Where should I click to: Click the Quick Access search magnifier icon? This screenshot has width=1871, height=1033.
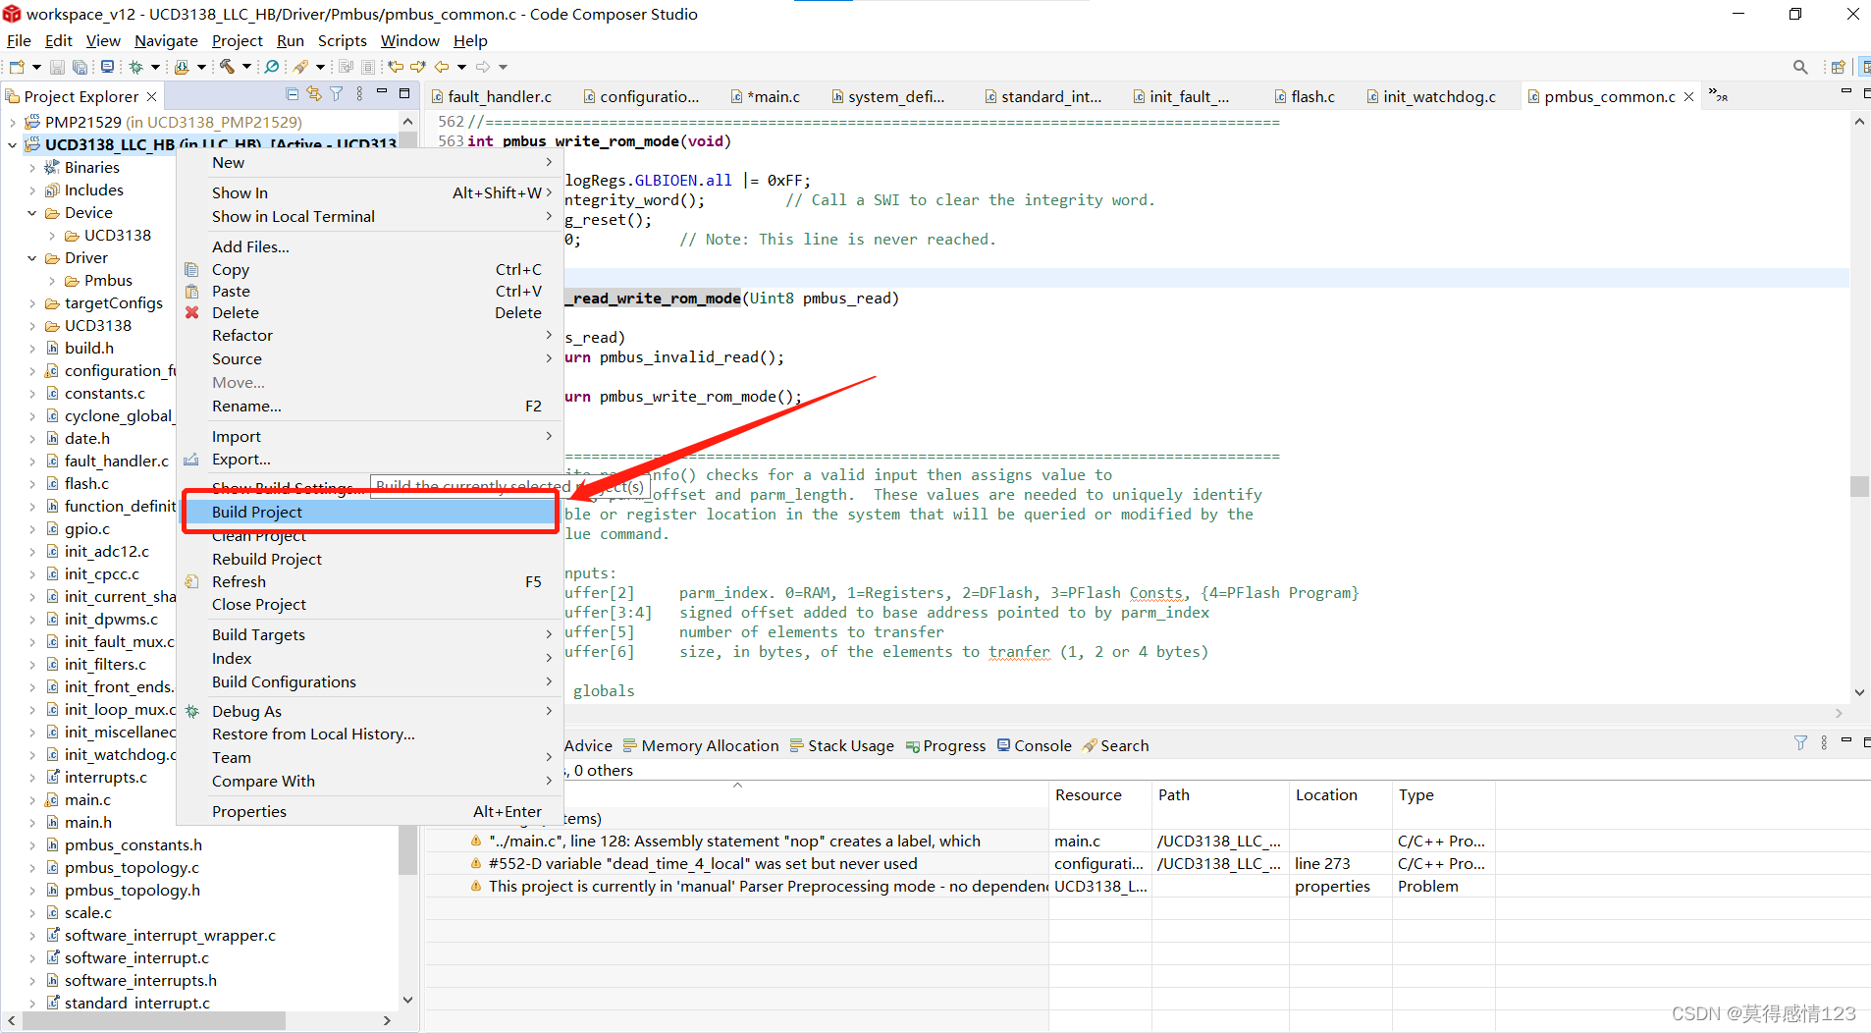[x=1800, y=67]
